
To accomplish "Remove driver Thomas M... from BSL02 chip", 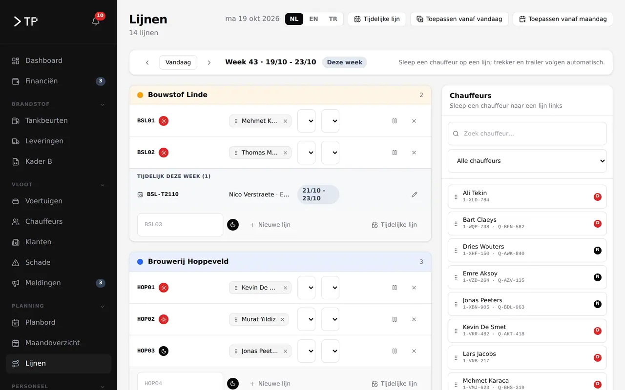I will coord(285,153).
